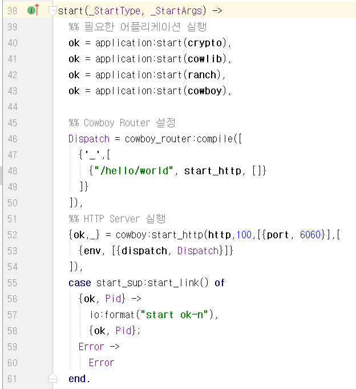Click Error pattern on line 59
Viewport: 356px width, 389px height.
pyautogui.click(x=91, y=347)
